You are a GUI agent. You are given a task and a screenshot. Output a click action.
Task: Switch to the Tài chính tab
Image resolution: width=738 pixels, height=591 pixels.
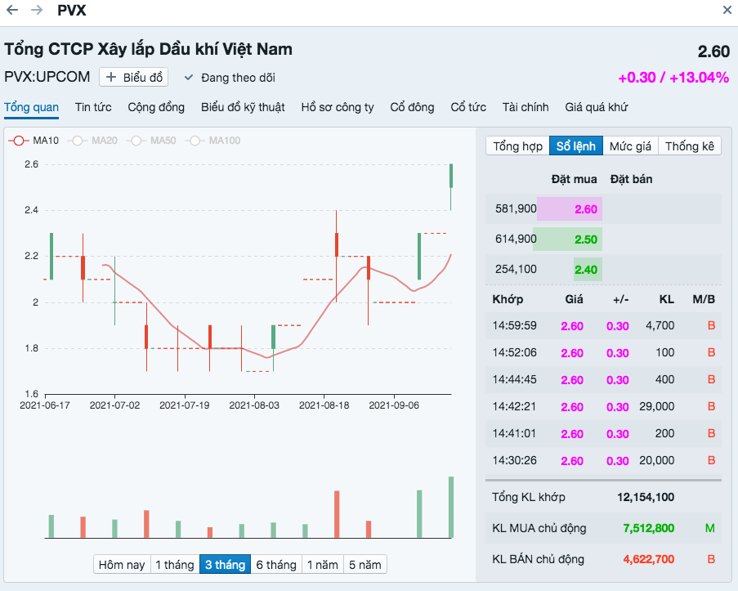[526, 107]
